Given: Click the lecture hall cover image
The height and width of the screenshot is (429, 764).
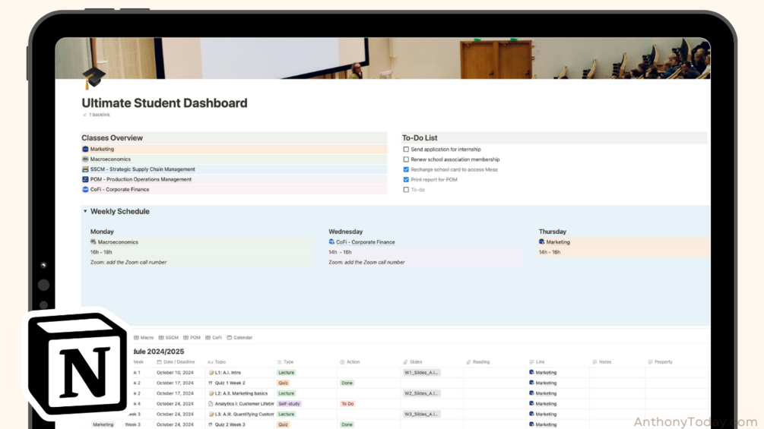Looking at the screenshot, I should (382, 58).
